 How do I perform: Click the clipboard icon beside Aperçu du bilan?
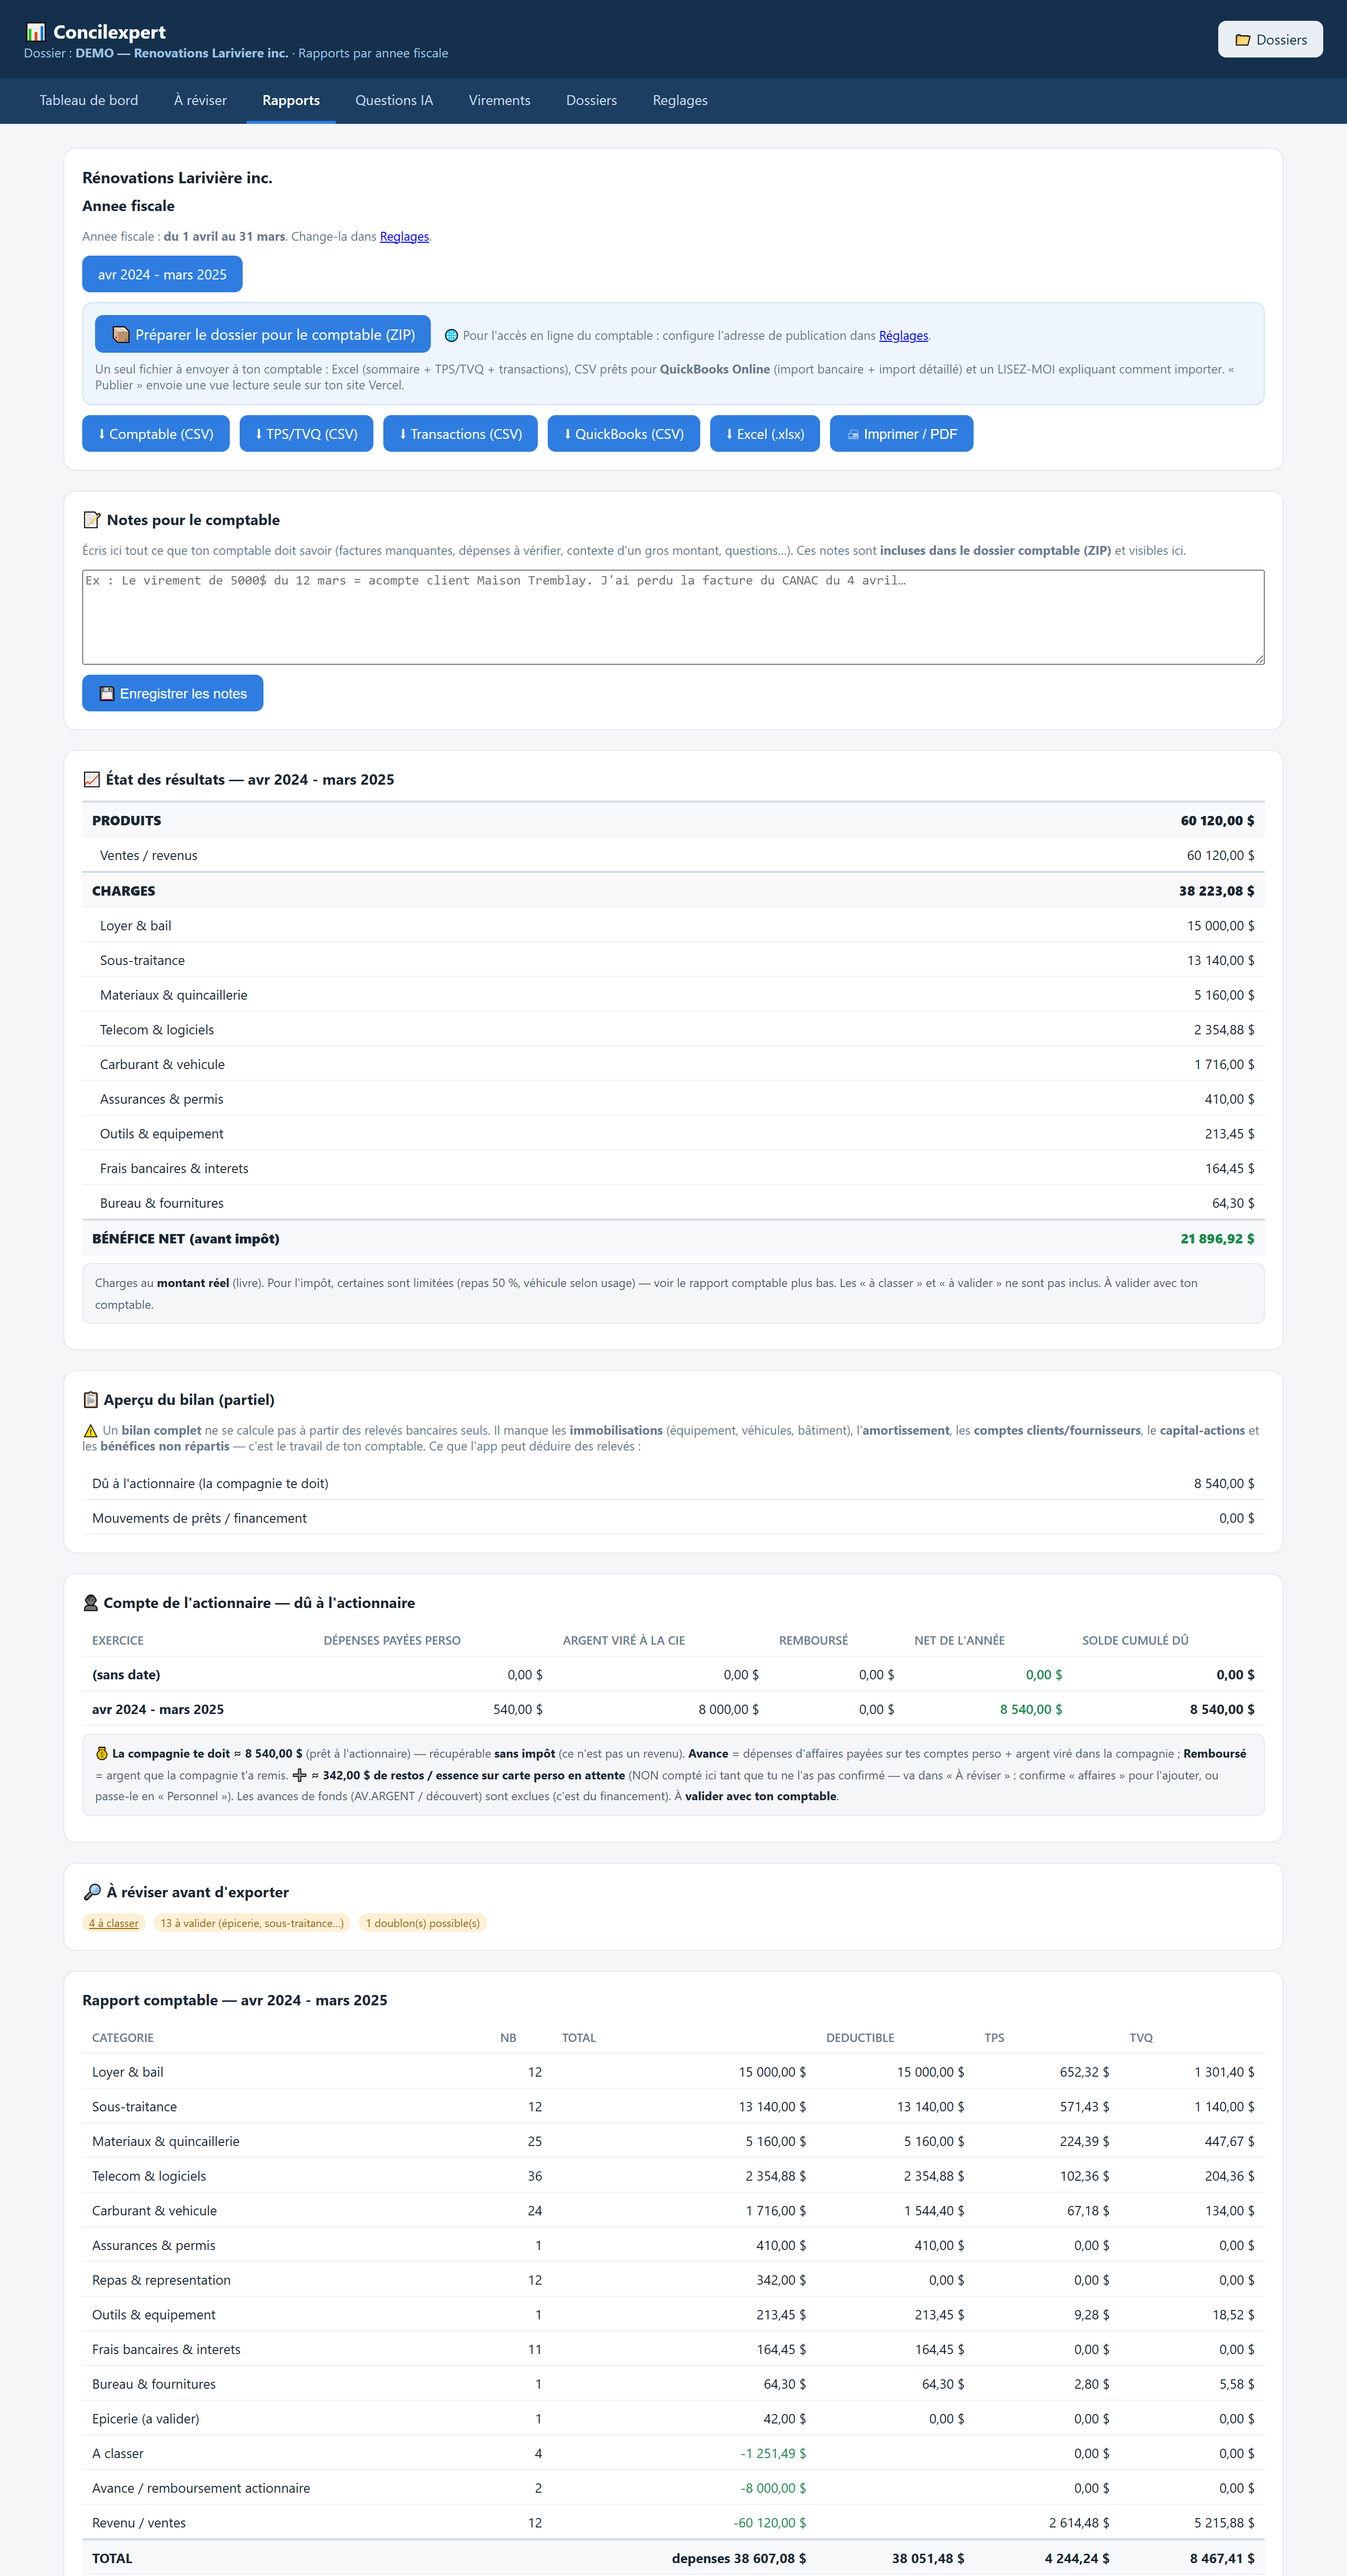click(x=91, y=1400)
